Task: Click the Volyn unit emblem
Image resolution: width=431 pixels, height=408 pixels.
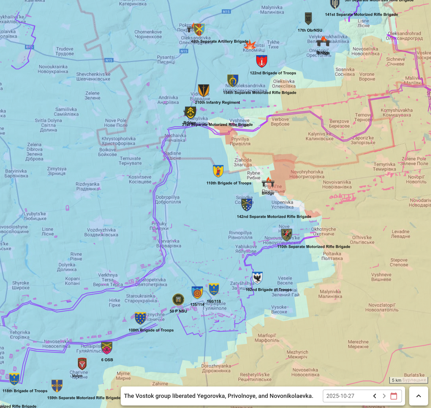Action: pyautogui.click(x=82, y=364)
